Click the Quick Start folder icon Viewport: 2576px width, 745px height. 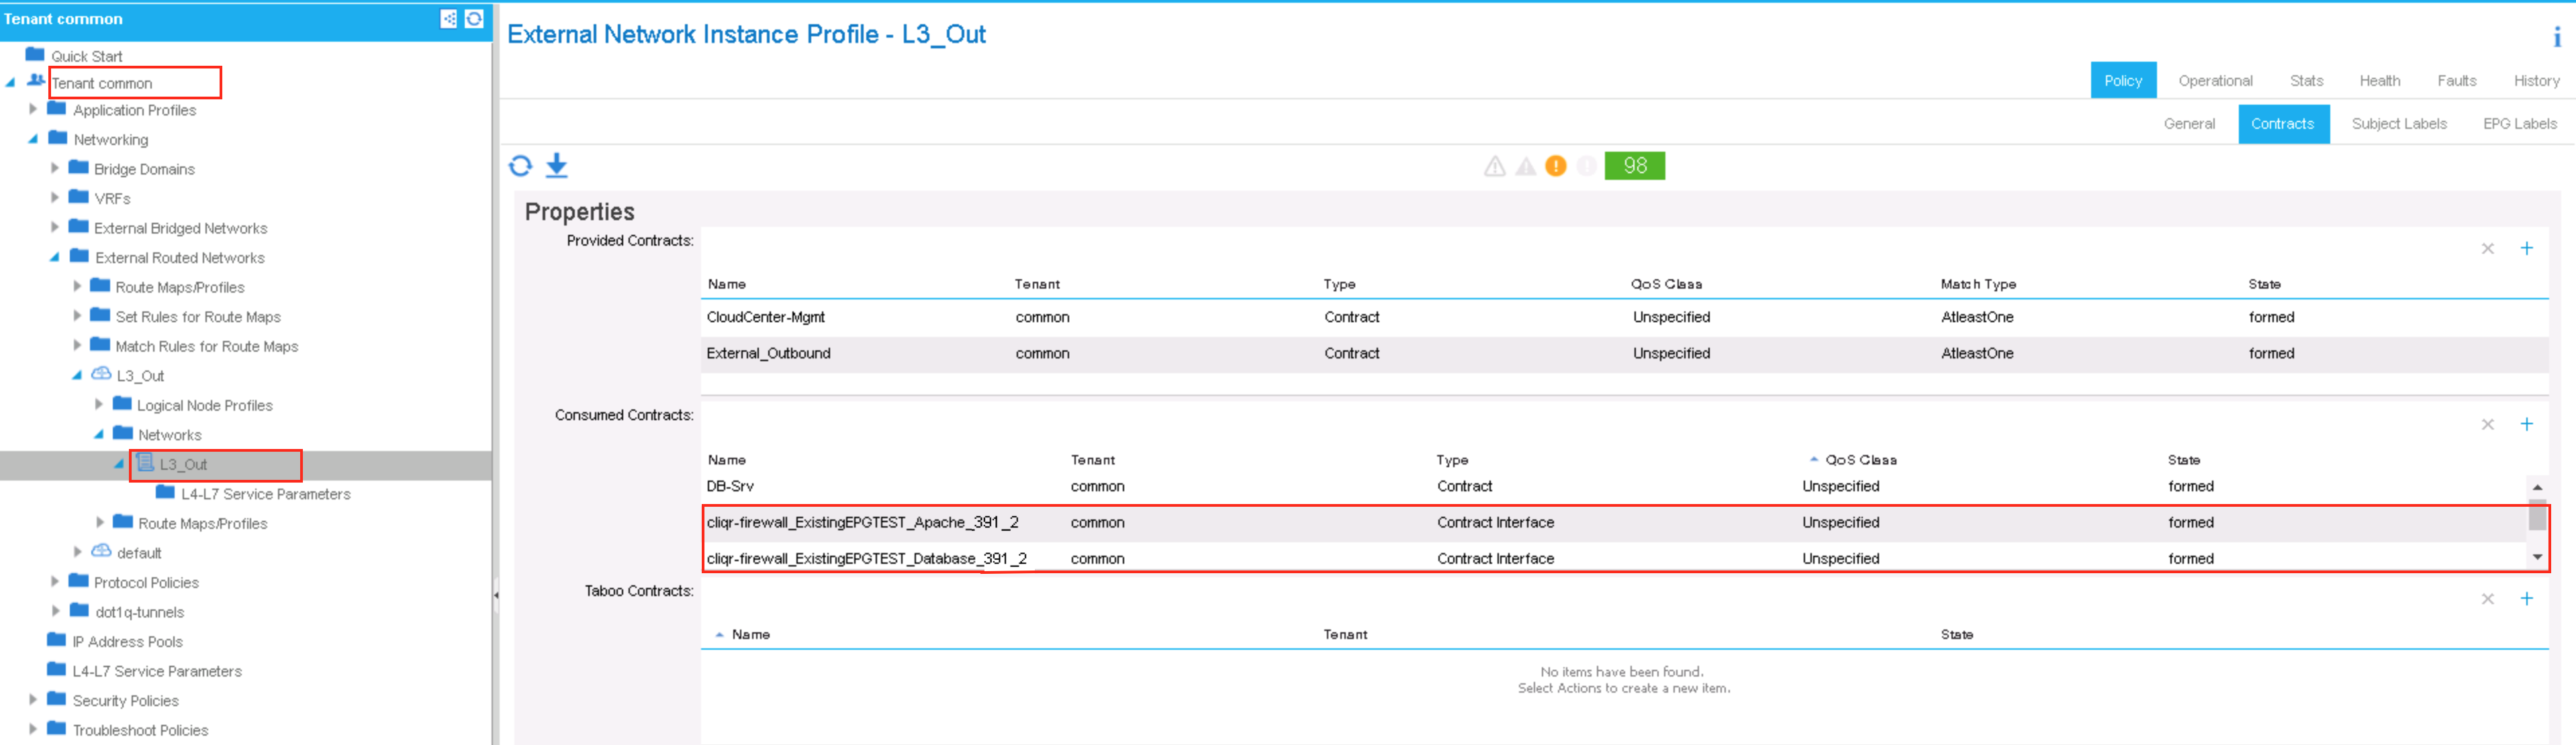[x=35, y=54]
